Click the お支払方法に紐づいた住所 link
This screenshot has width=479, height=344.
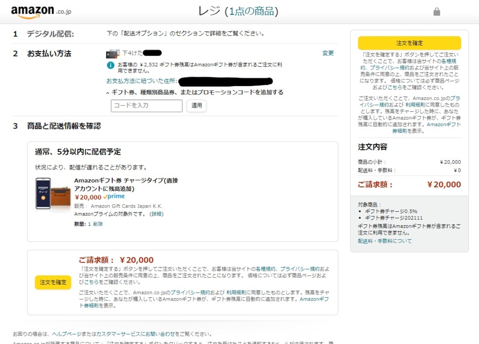(x=141, y=81)
